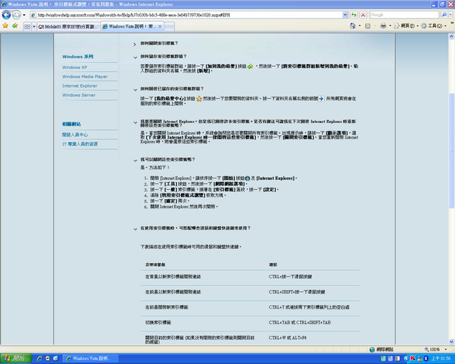Viewport: 455px width, 364px height.
Task: Switch to the Mobile01 tab
Action: (68, 27)
